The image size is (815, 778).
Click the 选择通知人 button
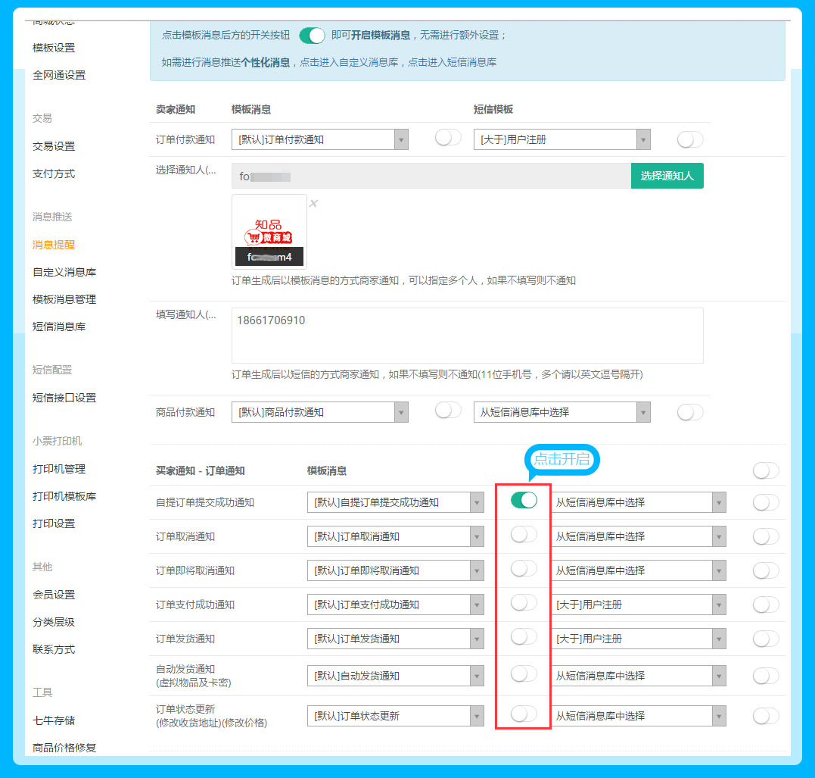click(x=667, y=176)
